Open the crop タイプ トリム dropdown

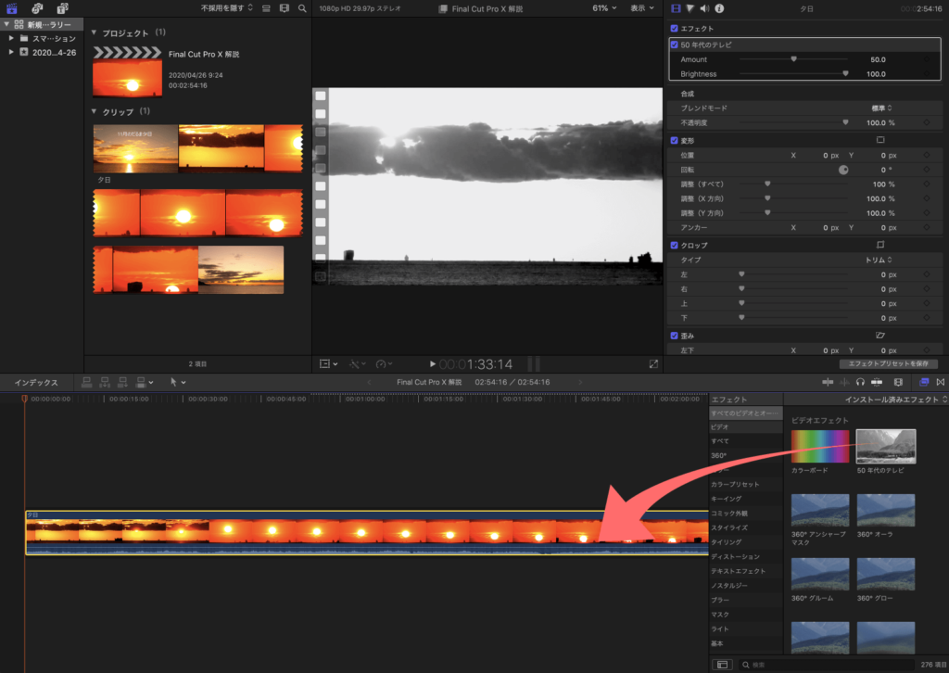pos(879,260)
